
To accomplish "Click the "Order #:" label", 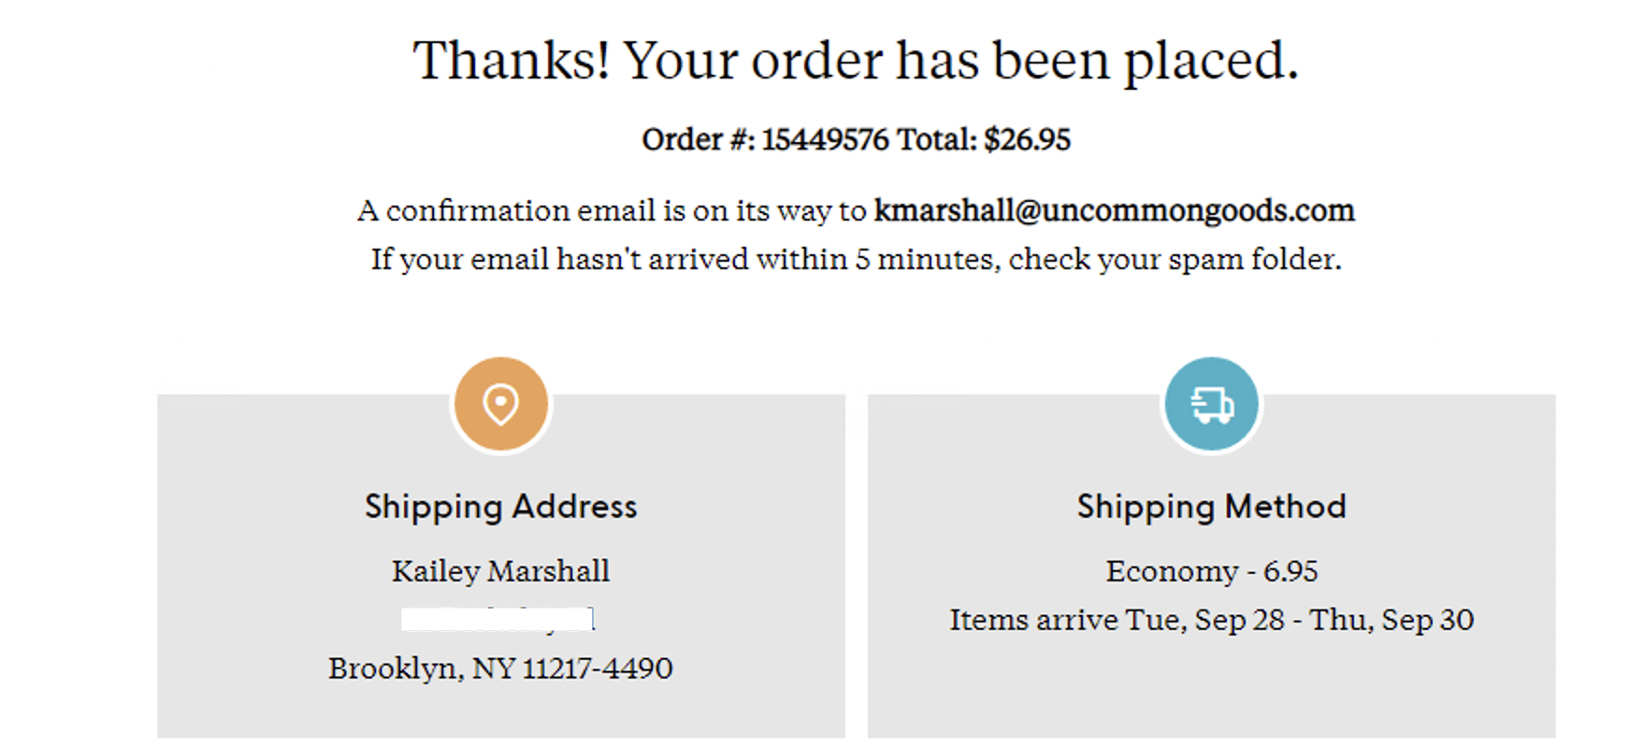I will (x=699, y=139).
